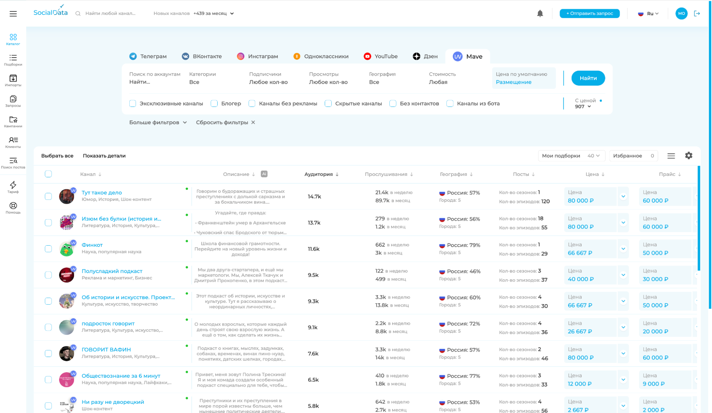Open Мои подборки dropdown
Viewport: 712px width, 413px height.
click(x=571, y=156)
